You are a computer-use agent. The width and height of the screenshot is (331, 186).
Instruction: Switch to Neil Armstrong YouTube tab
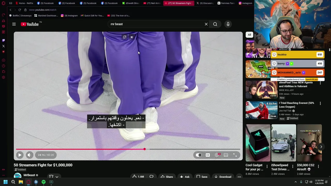[152, 3]
